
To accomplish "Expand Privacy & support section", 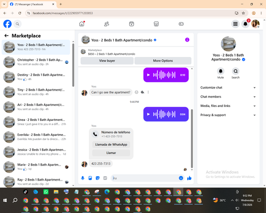I will click(228, 115).
